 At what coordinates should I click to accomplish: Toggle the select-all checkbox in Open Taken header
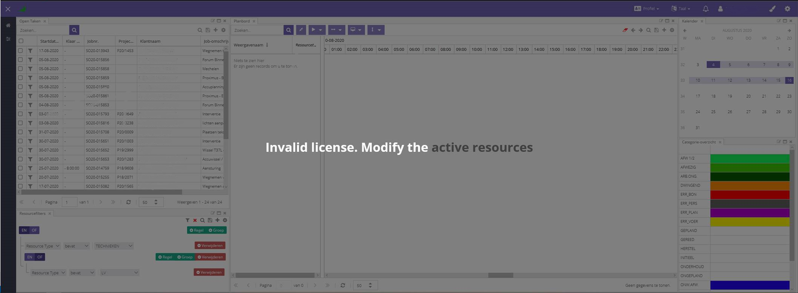(21, 41)
